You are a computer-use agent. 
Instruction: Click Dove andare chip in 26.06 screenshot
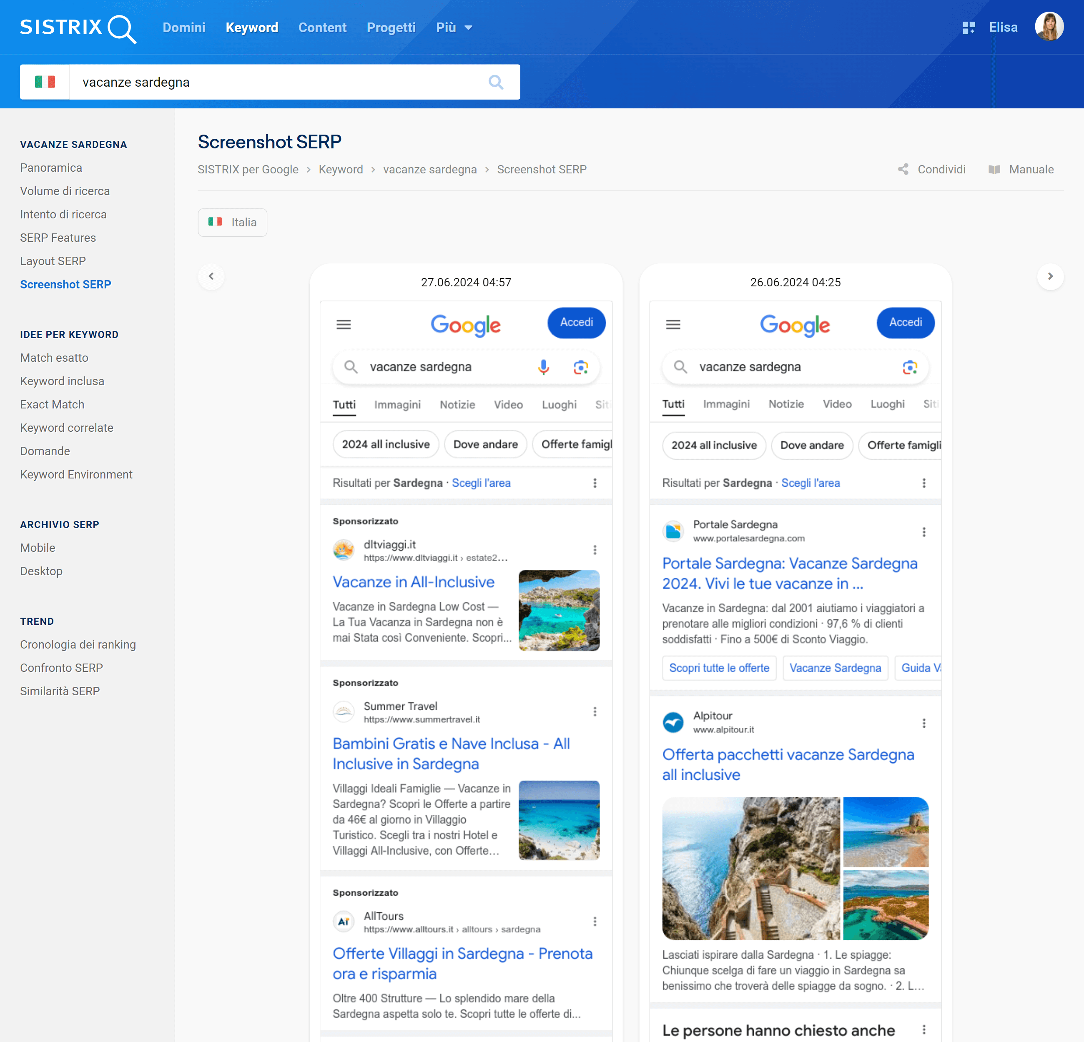(x=811, y=446)
